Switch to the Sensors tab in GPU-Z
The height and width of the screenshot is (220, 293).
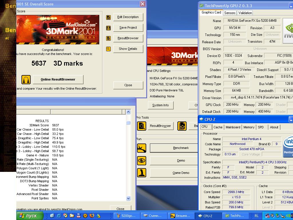[x=230, y=13]
